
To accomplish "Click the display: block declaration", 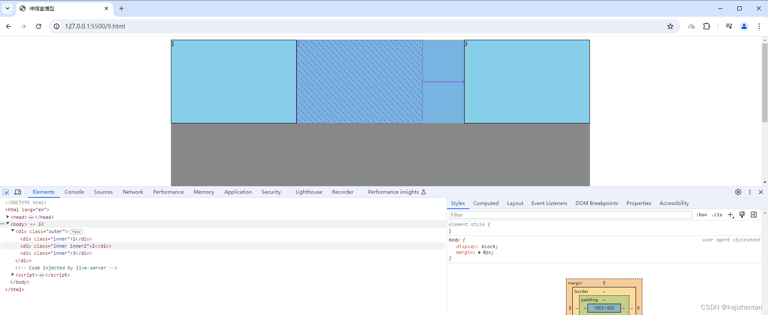I will [x=477, y=247].
